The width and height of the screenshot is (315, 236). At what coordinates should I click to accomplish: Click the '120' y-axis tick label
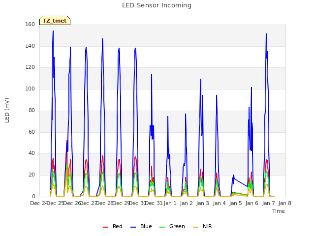30,67
